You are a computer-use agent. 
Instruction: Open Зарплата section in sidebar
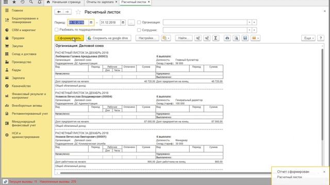tap(18, 78)
